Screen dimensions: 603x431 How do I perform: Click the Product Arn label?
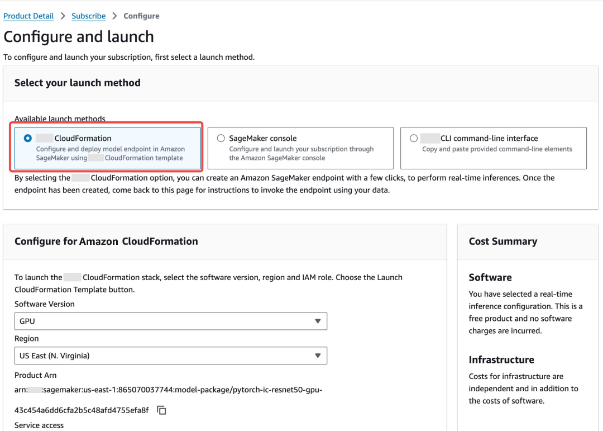[35, 375]
